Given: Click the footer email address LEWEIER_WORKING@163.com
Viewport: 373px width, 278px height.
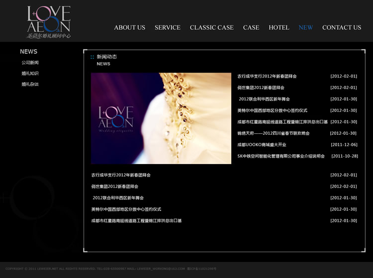Looking at the screenshot, I should point(161,269).
